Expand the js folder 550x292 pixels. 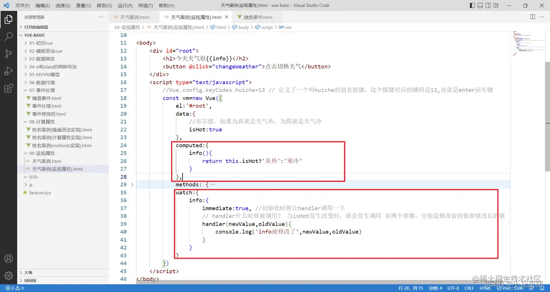coord(63,185)
